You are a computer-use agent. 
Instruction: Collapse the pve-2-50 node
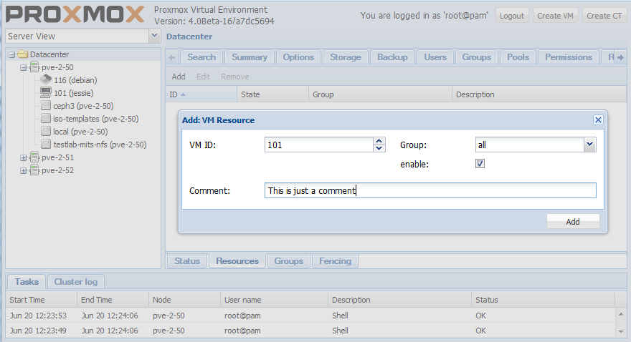(24, 67)
